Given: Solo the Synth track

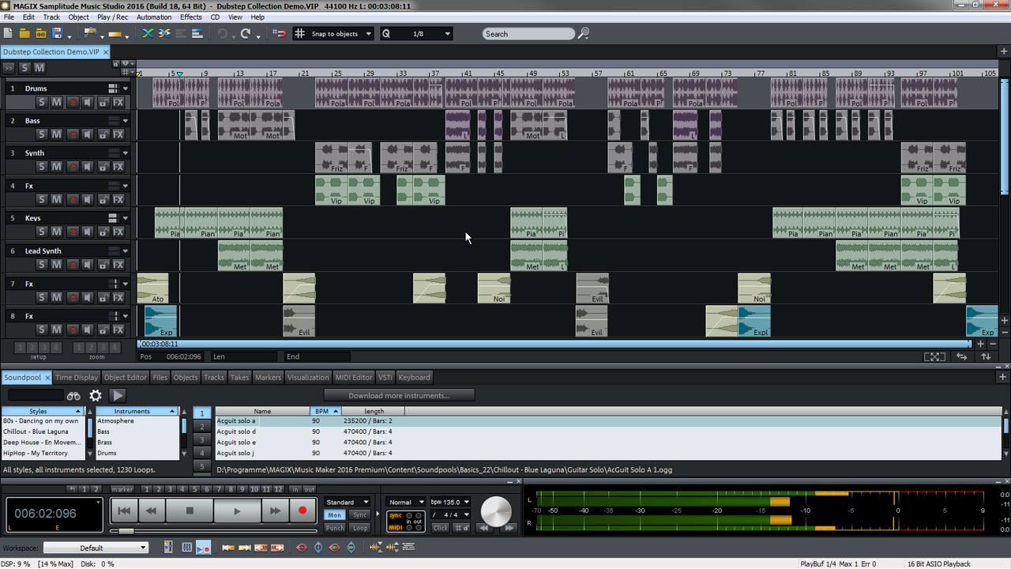Looking at the screenshot, I should (42, 166).
